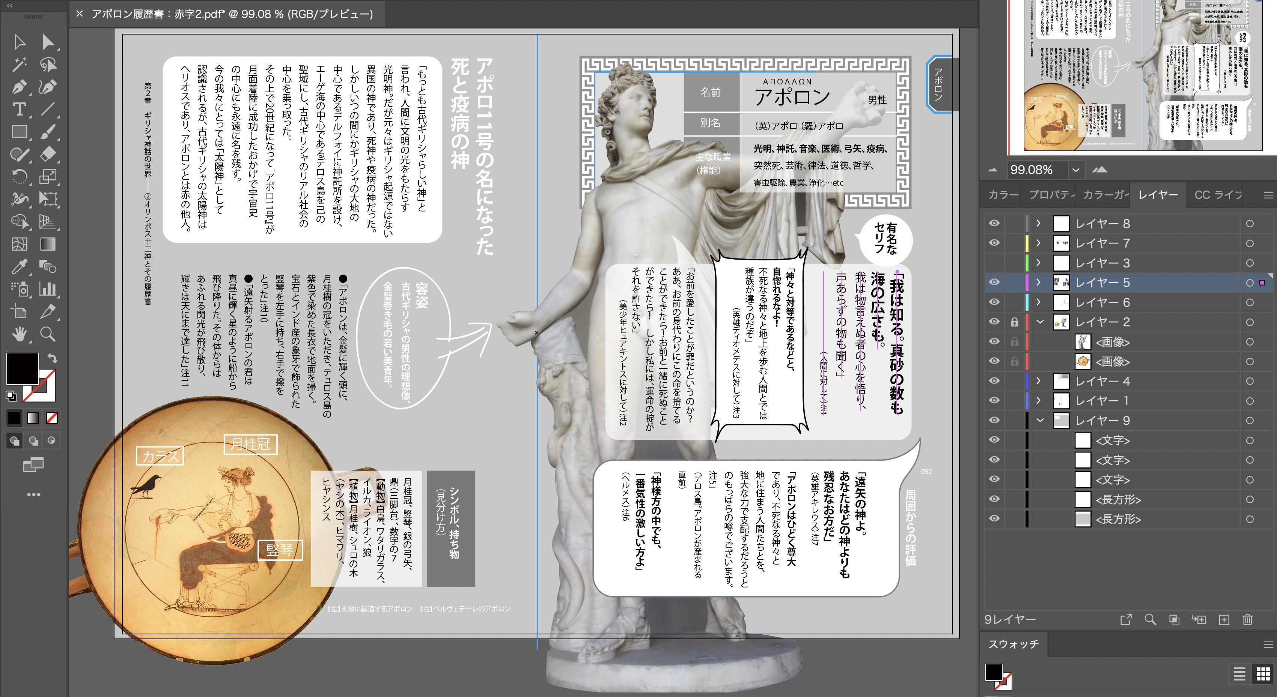The height and width of the screenshot is (697, 1277).
Task: Collapse レイヤー 2 chevron
Action: [1040, 322]
